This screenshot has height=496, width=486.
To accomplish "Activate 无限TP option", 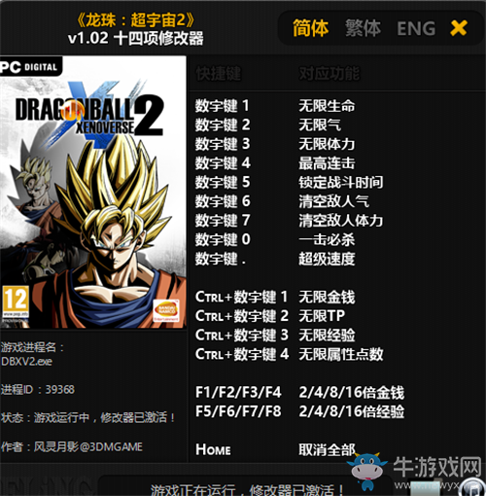I will (322, 316).
